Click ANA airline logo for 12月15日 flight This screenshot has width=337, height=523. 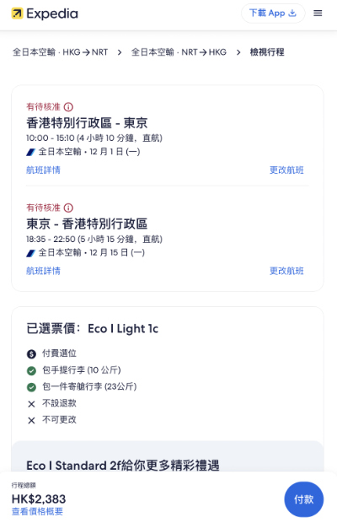(30, 253)
